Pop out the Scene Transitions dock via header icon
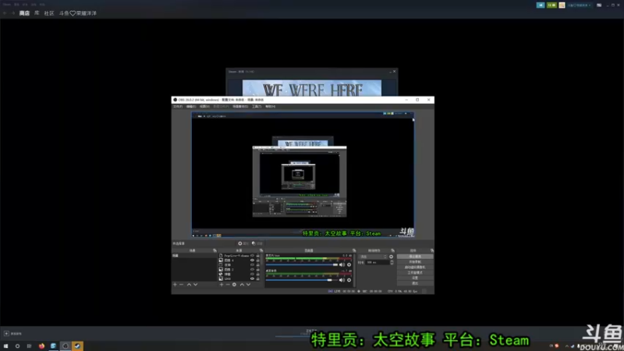624x351 pixels. 393,250
